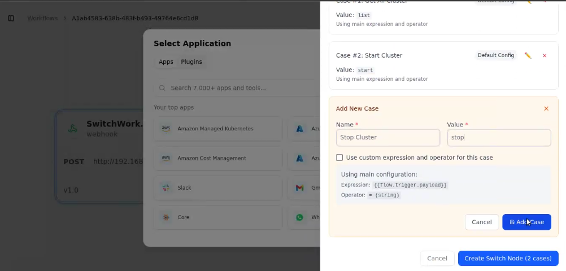
Task: Cancel the switch node creation
Action: click(x=437, y=258)
